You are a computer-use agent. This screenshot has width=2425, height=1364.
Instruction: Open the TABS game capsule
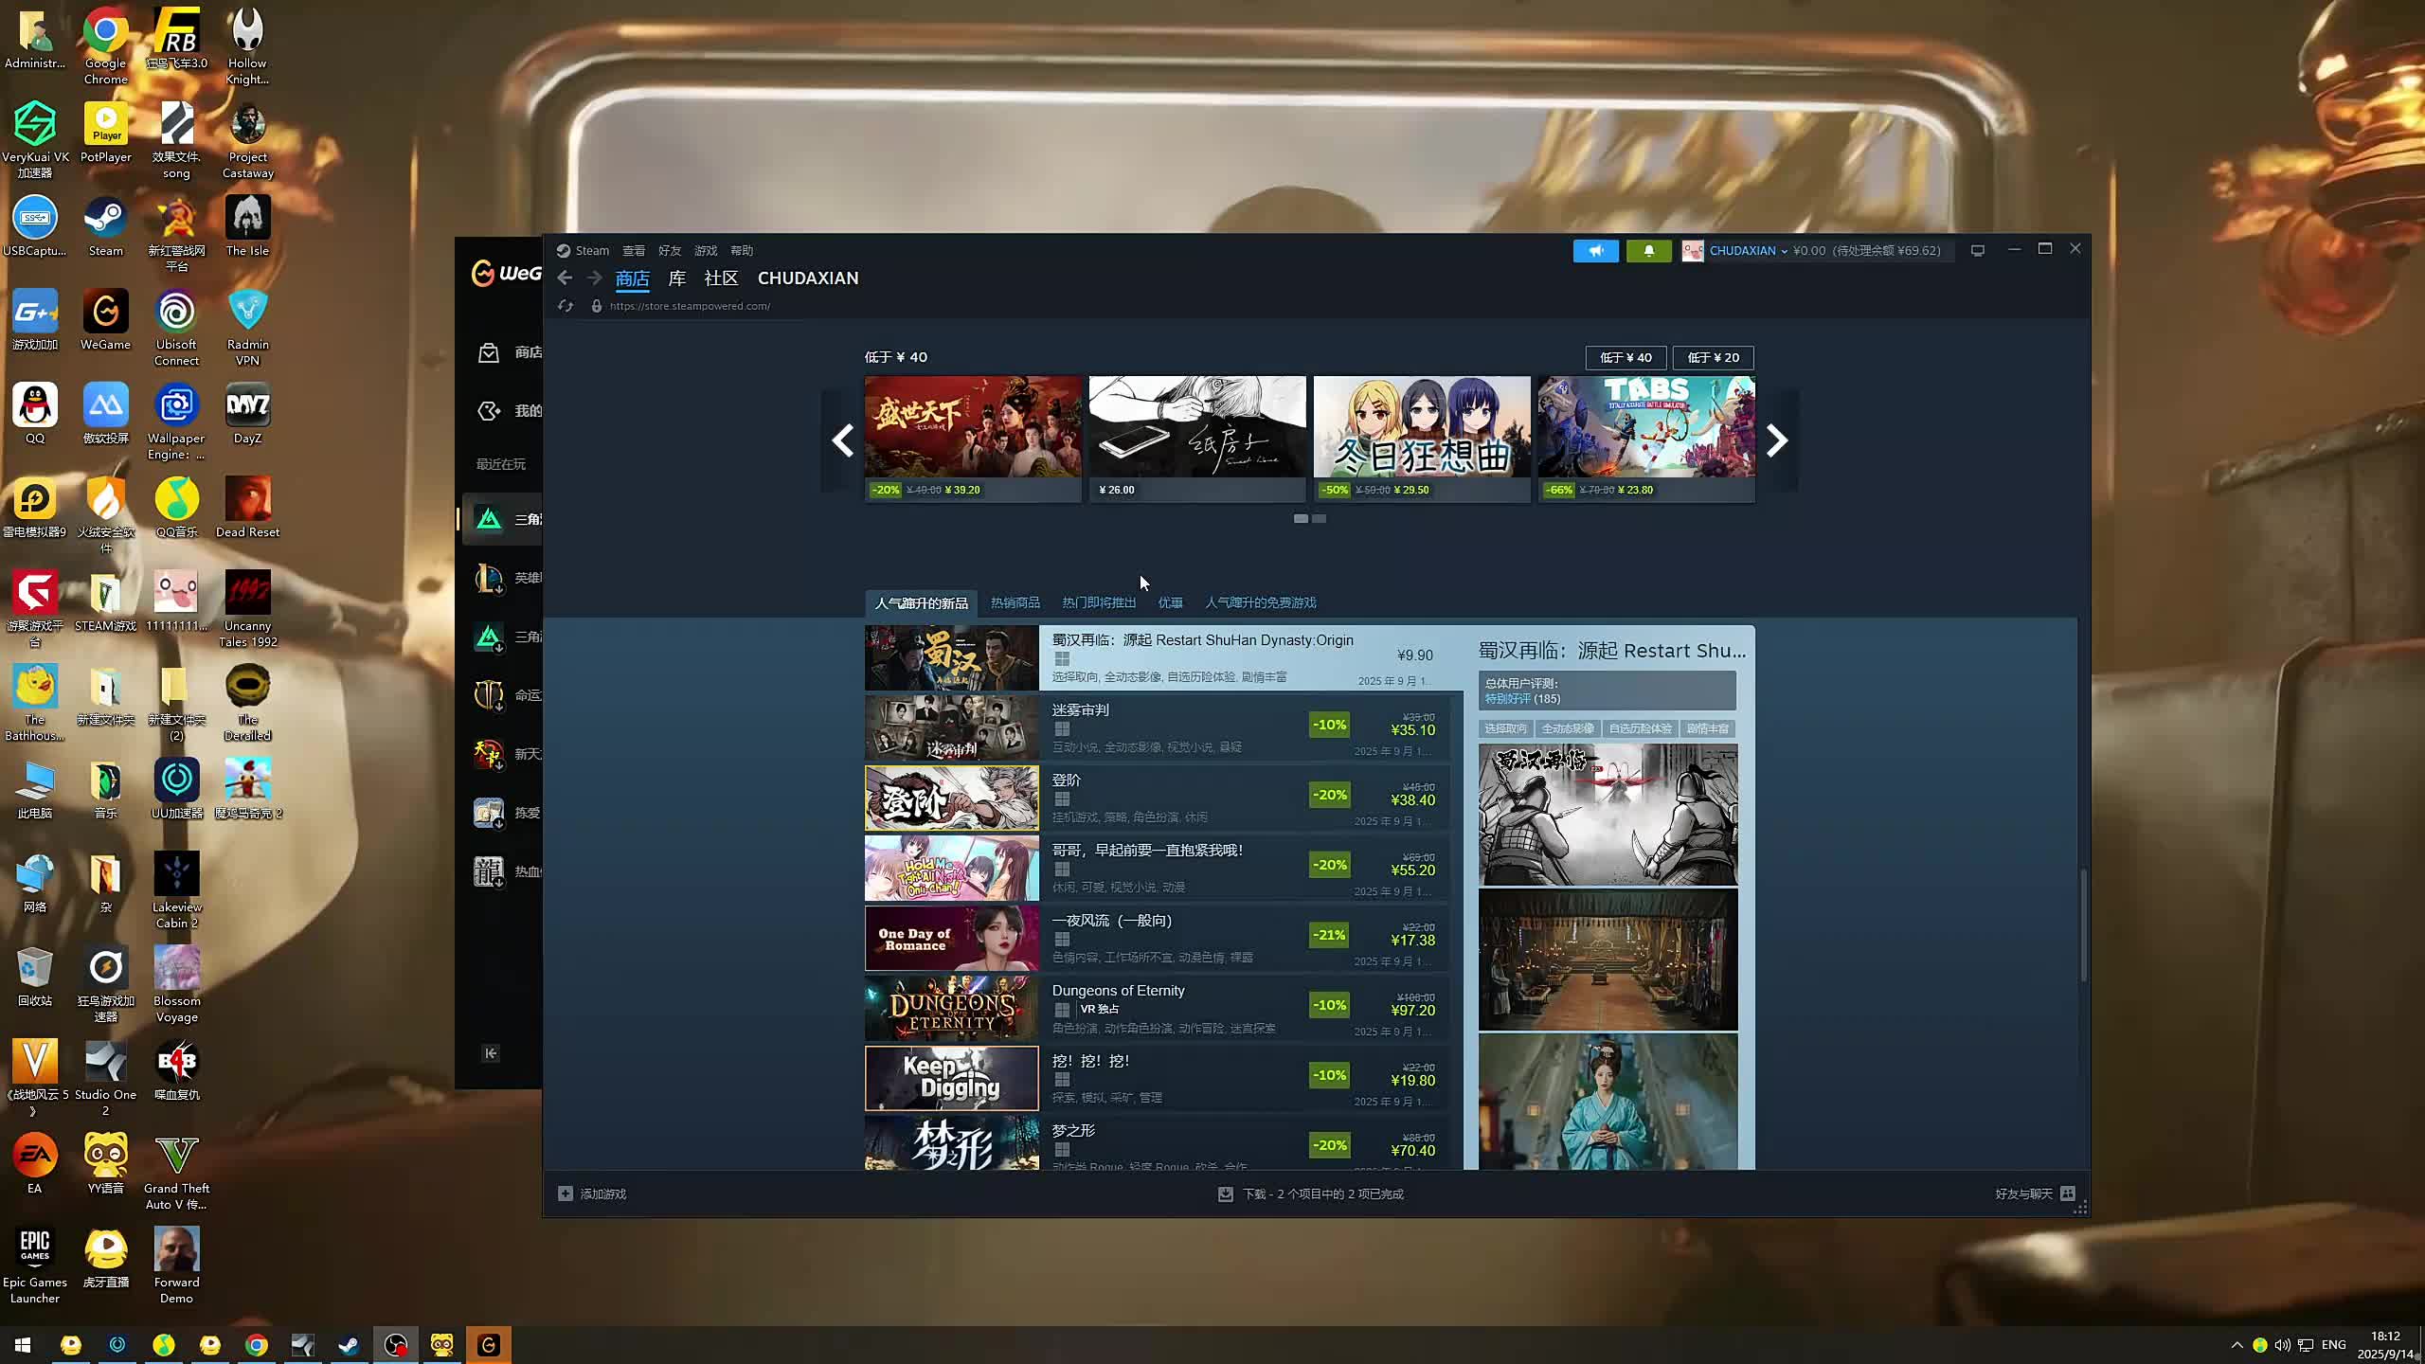1646,439
